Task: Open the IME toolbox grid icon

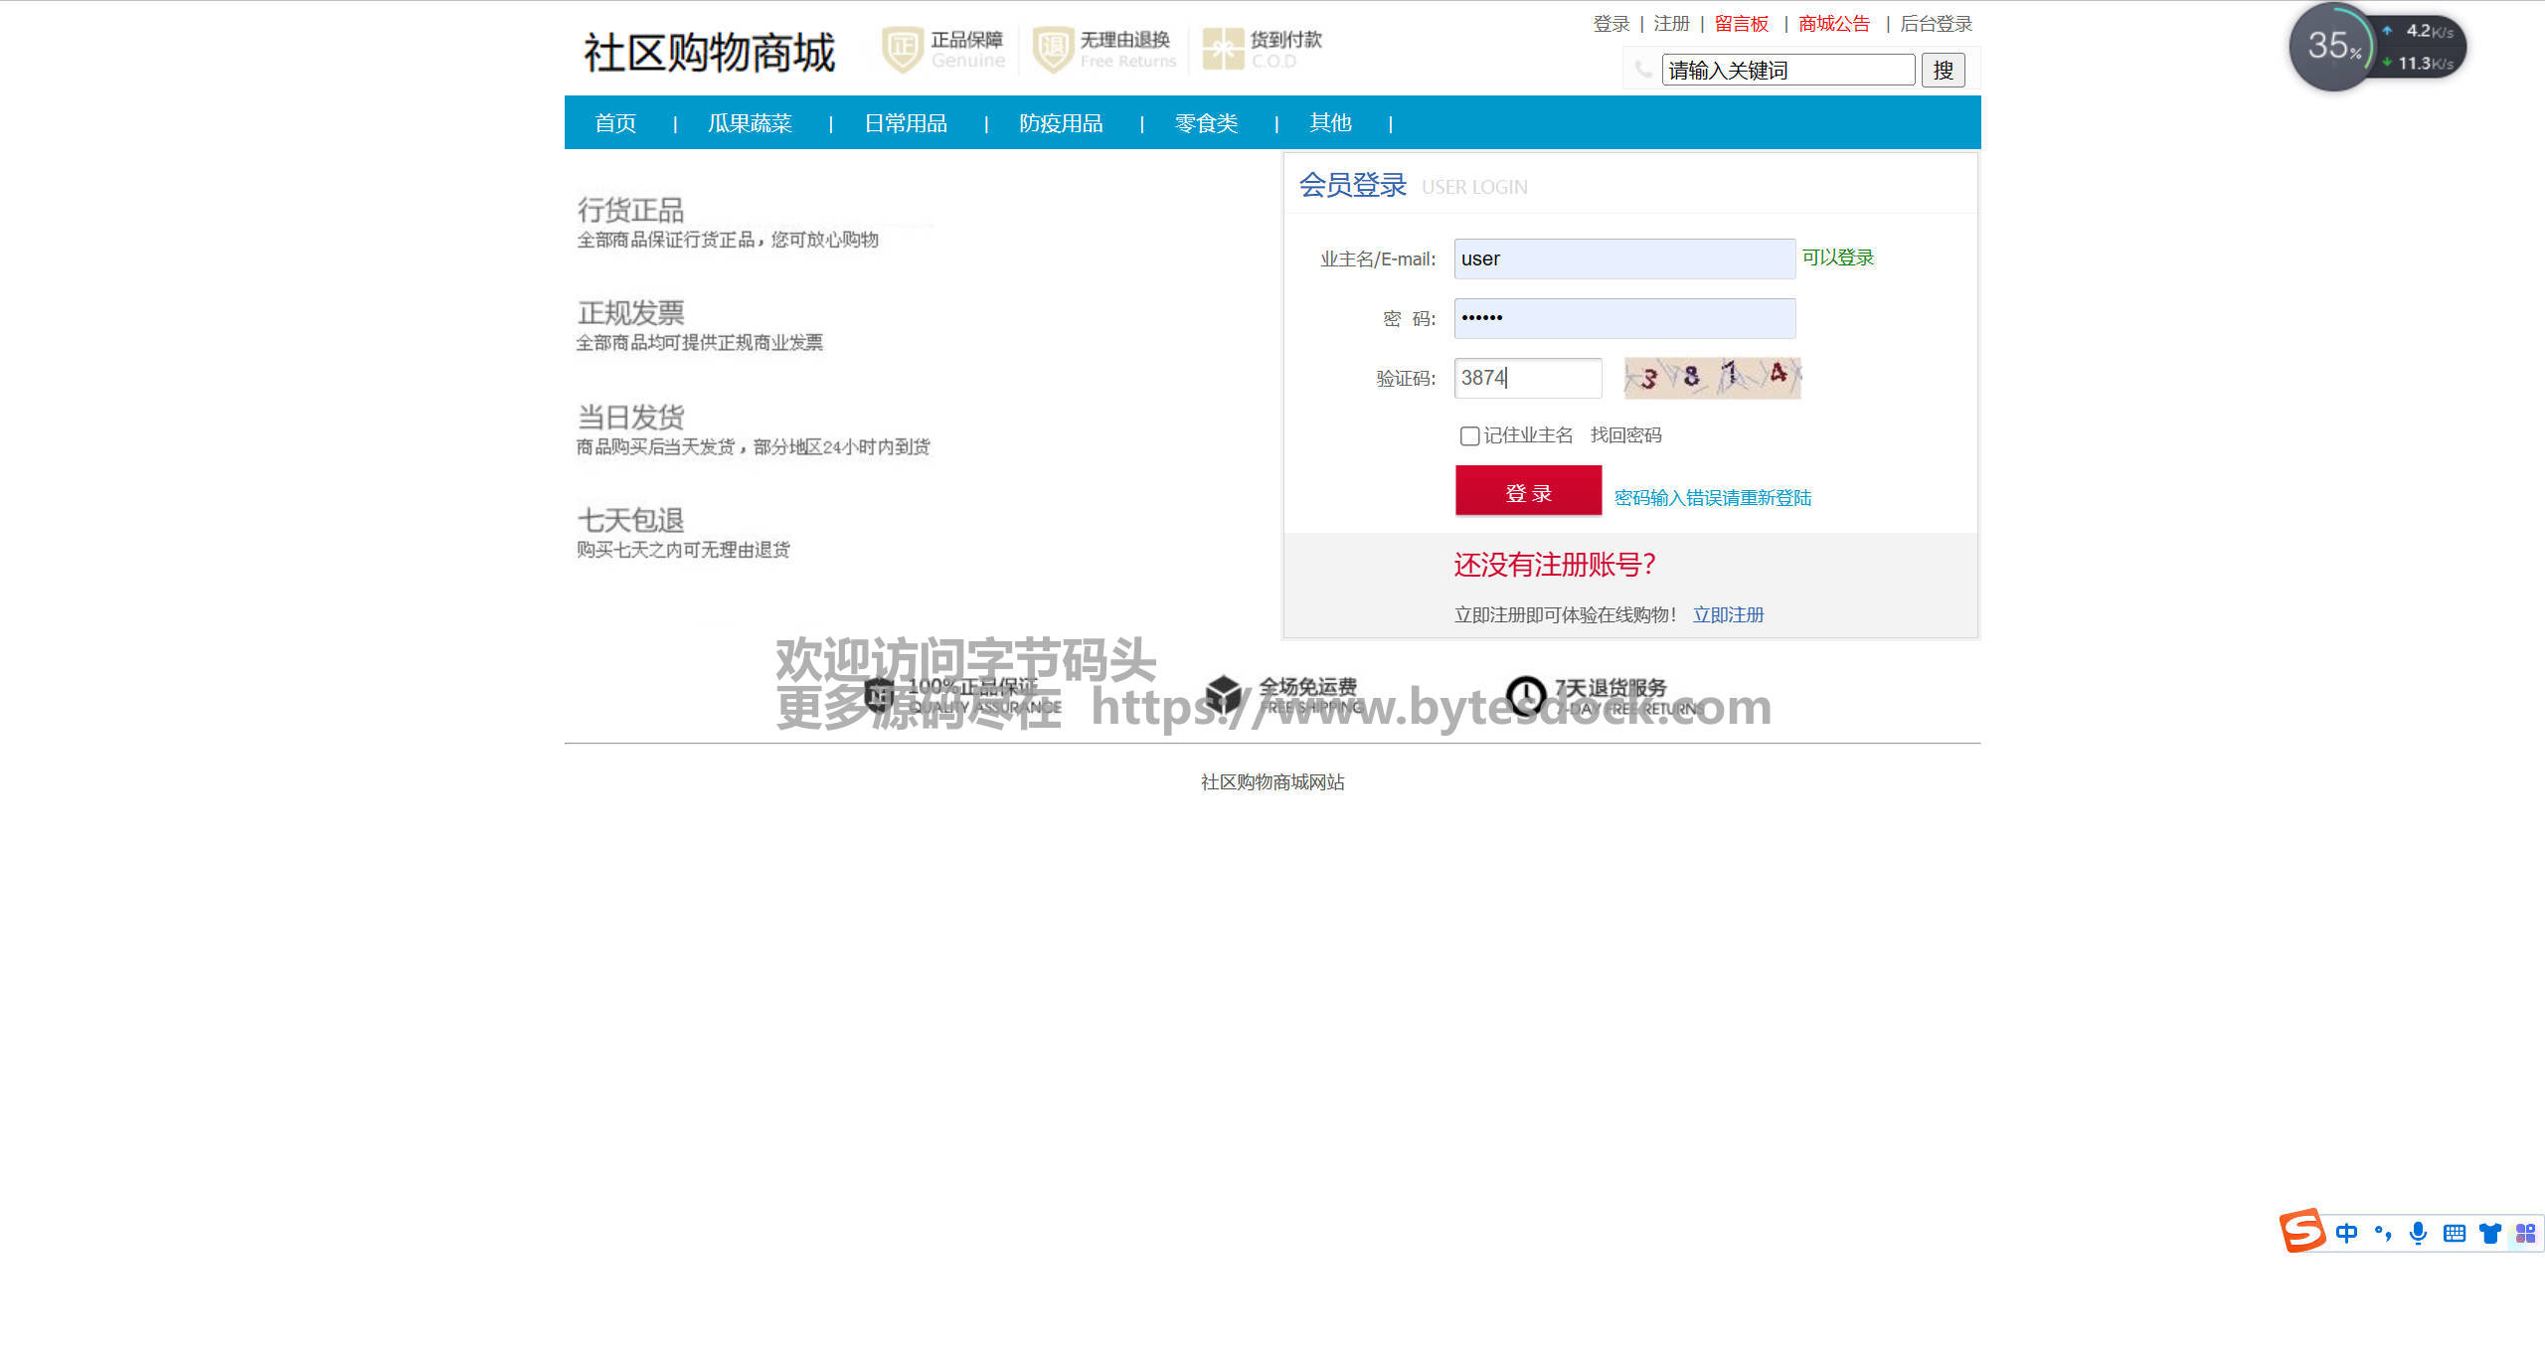Action: (x=2526, y=1234)
